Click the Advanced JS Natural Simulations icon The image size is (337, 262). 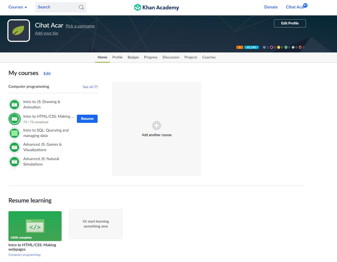coord(14,162)
